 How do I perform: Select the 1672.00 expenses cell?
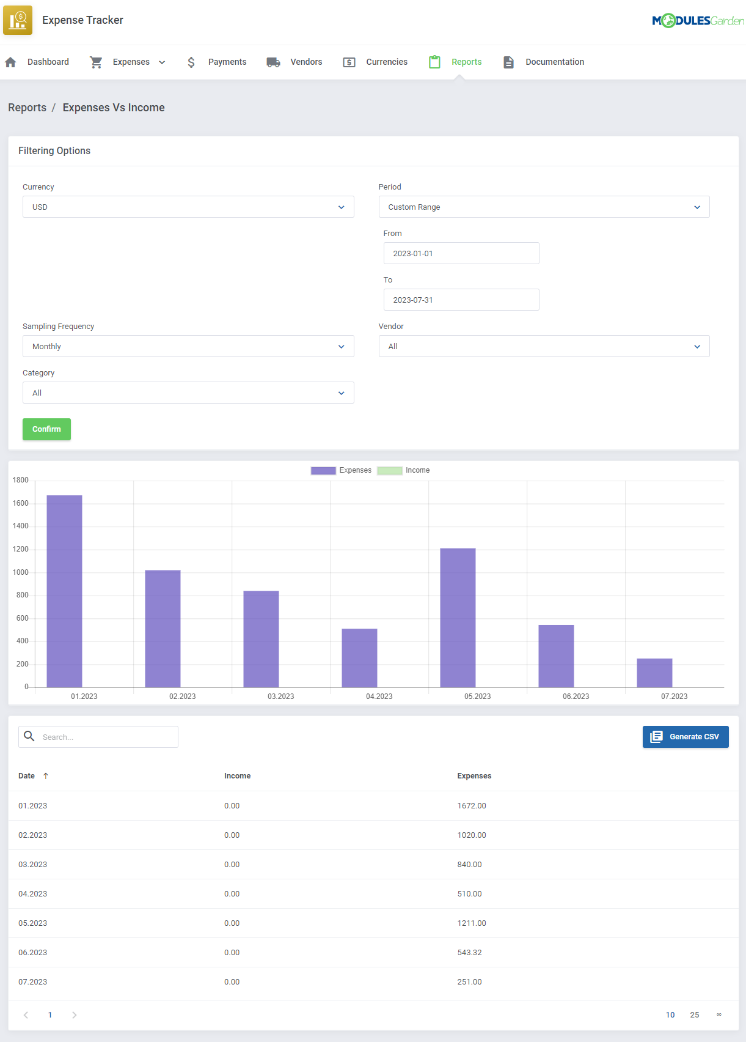472,806
